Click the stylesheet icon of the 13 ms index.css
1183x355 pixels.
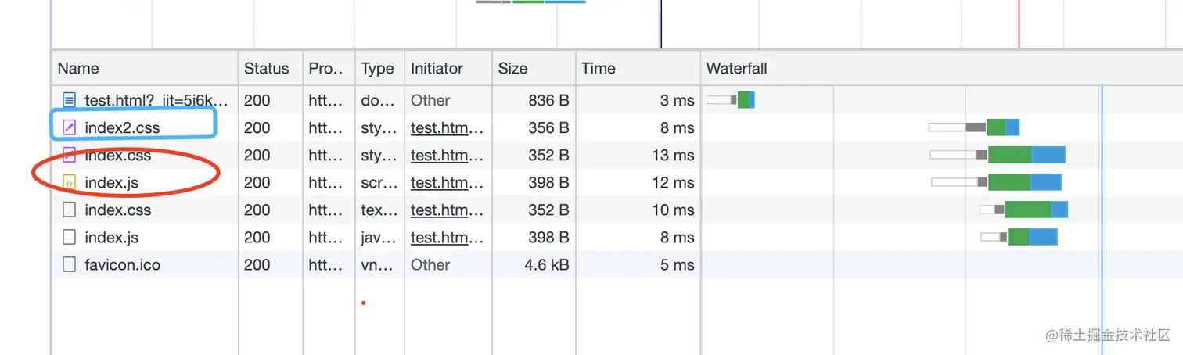[70, 154]
